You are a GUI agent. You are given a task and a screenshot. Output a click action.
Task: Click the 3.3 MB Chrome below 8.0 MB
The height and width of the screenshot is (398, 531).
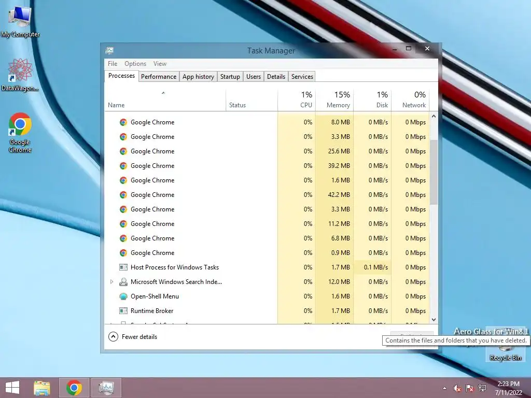340,137
